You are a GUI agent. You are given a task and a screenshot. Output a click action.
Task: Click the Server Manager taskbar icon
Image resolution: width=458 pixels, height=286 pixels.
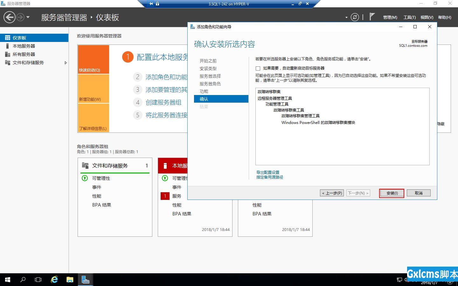(86, 280)
